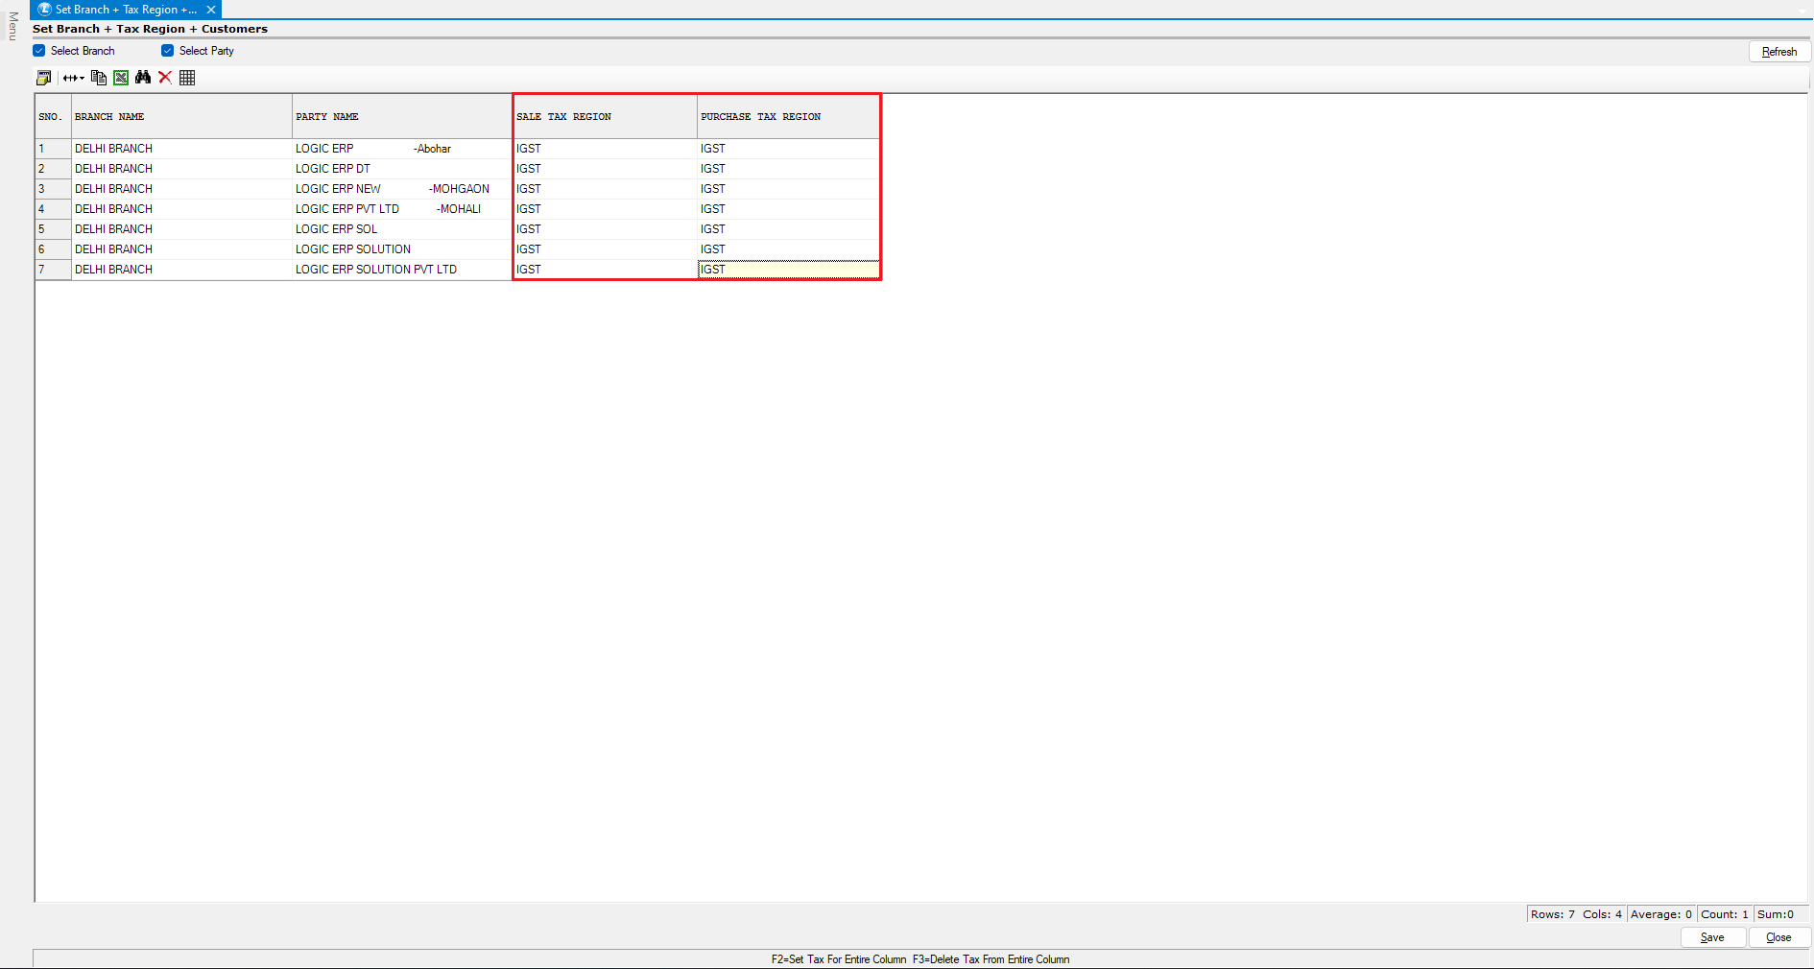Toggle the Select Party checkbox
This screenshot has height=969, width=1814.
(168, 51)
